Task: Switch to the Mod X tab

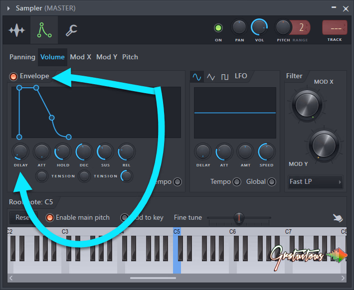Action: pyautogui.click(x=80, y=57)
